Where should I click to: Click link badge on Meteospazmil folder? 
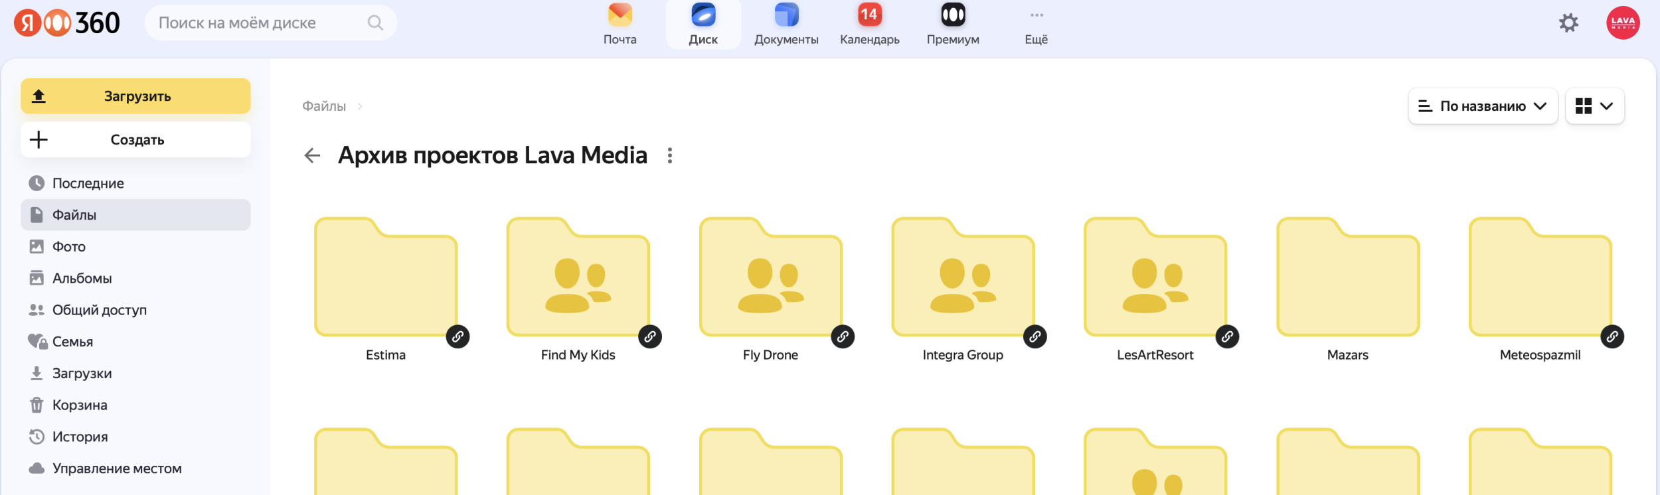(1612, 336)
